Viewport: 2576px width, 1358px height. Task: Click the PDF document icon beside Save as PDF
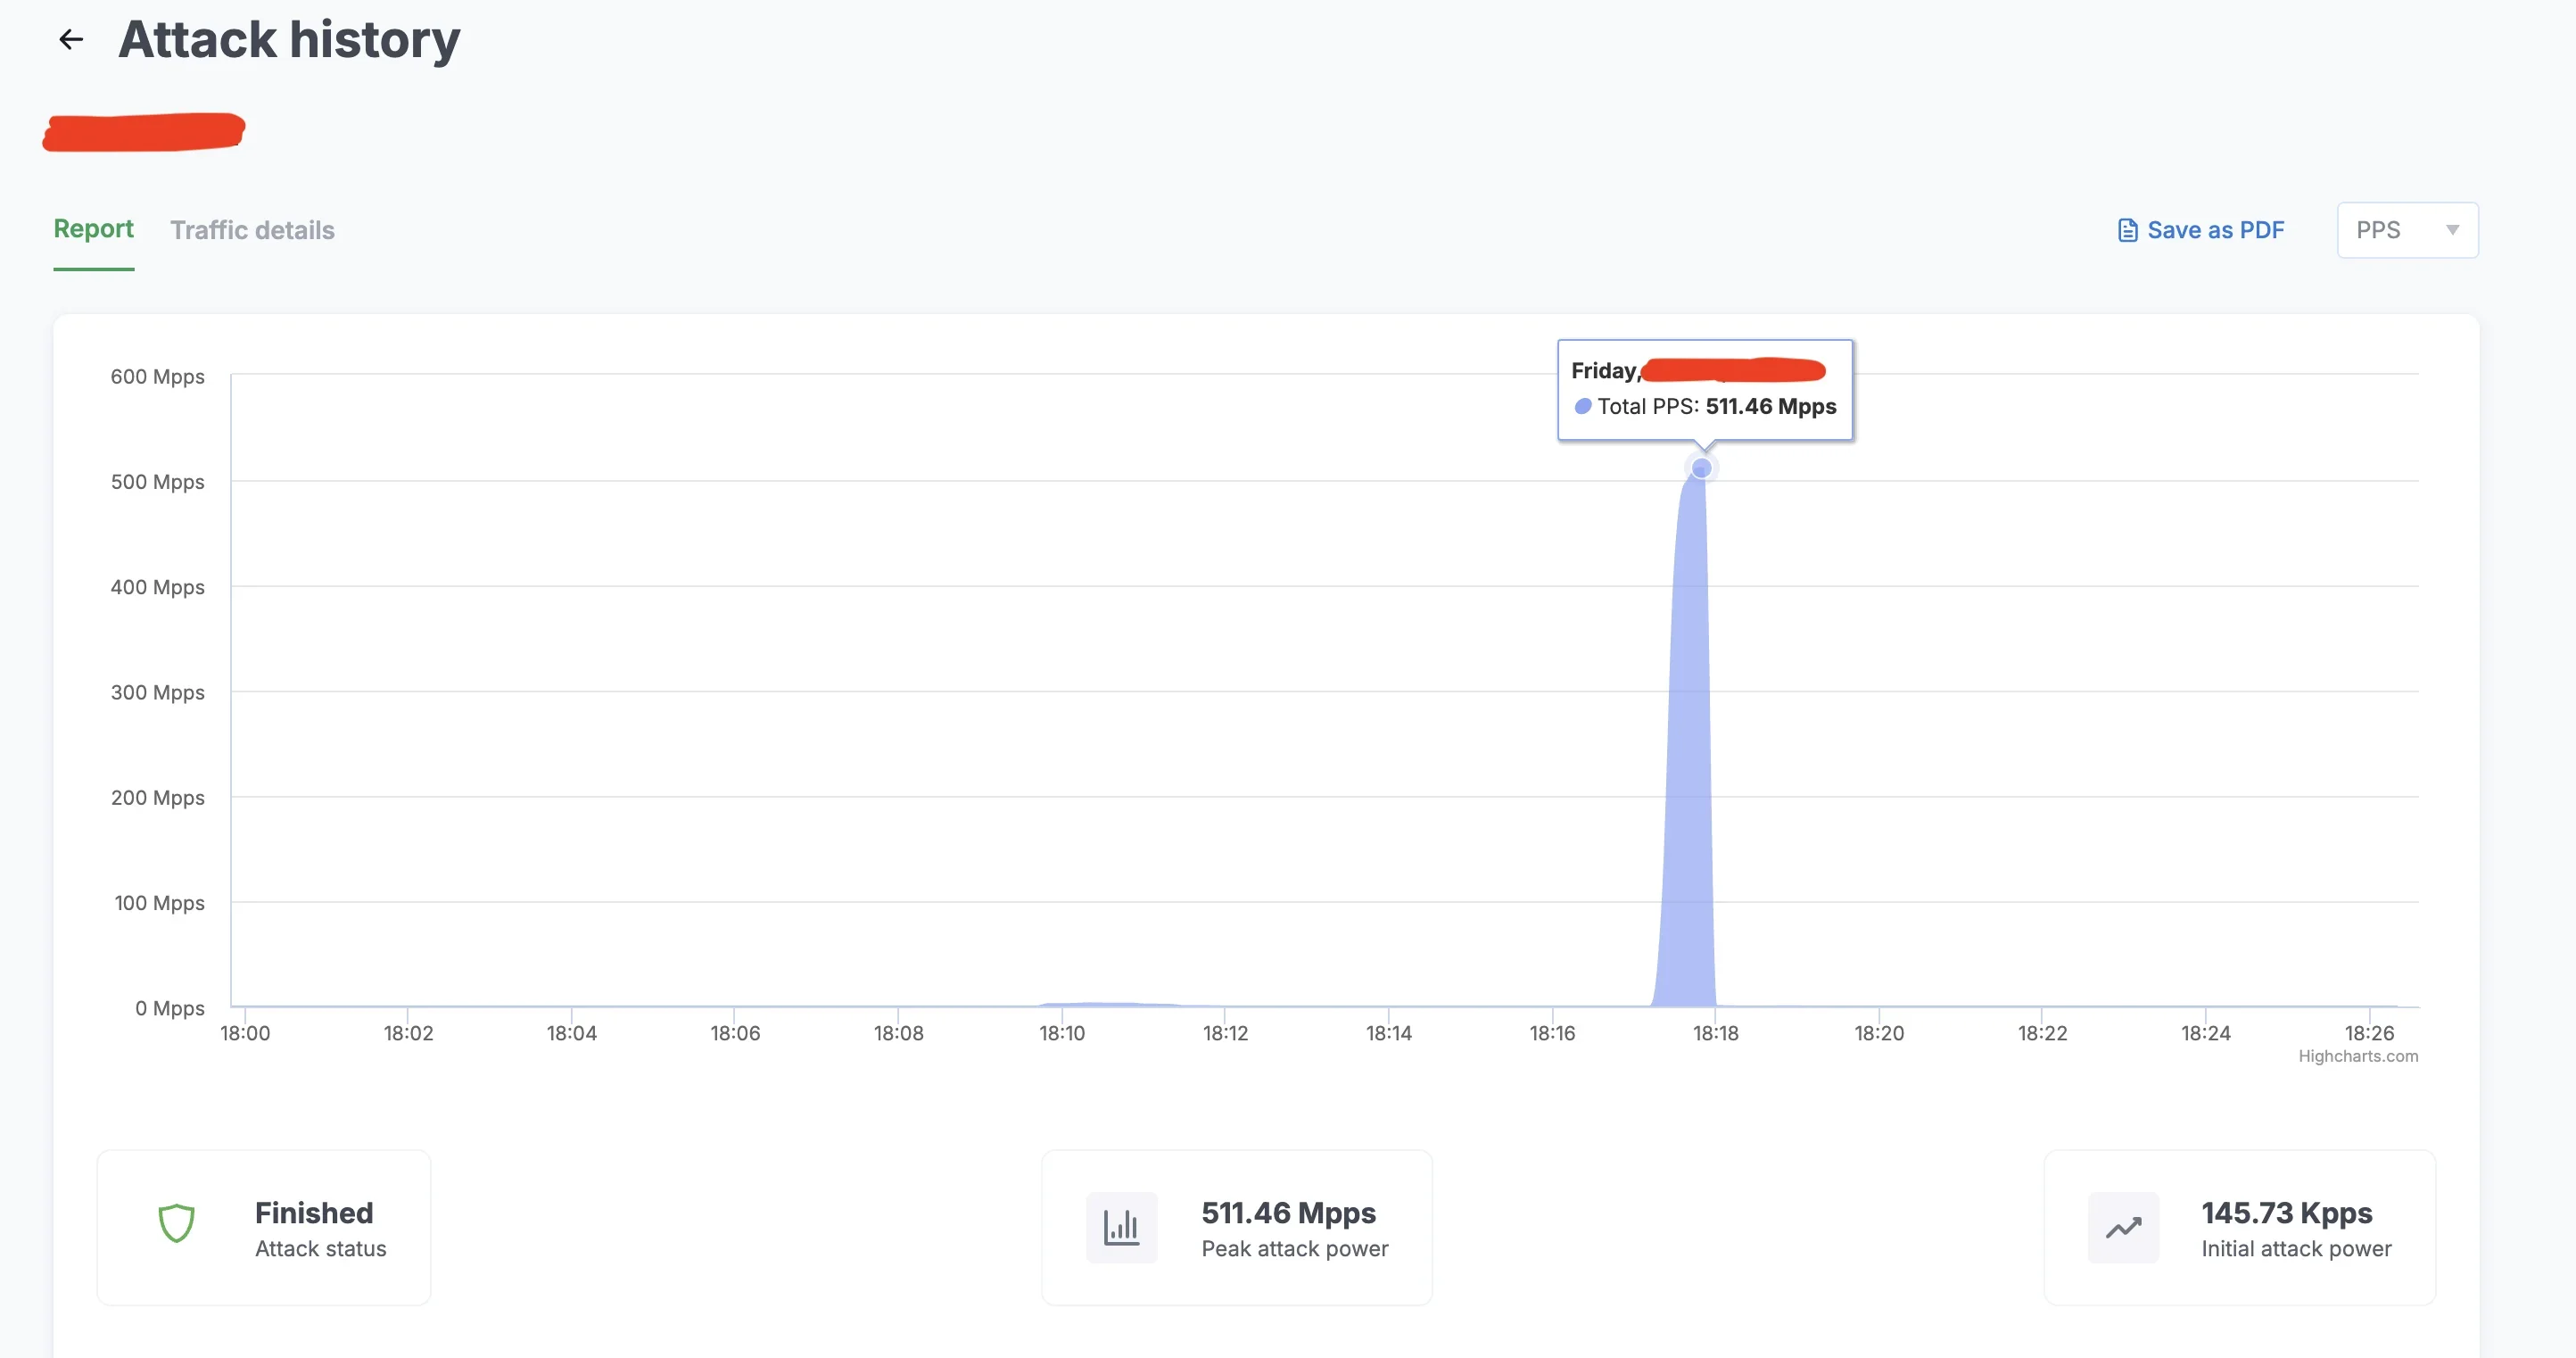click(x=2127, y=230)
